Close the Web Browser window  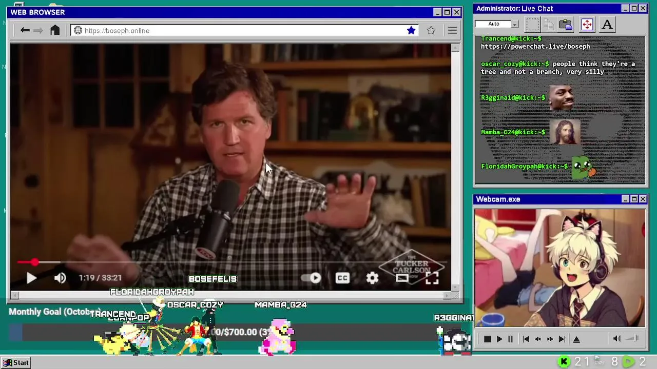(456, 12)
